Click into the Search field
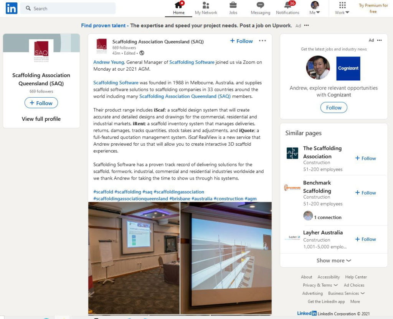Viewport: 393px width, 319px height. point(68,8)
